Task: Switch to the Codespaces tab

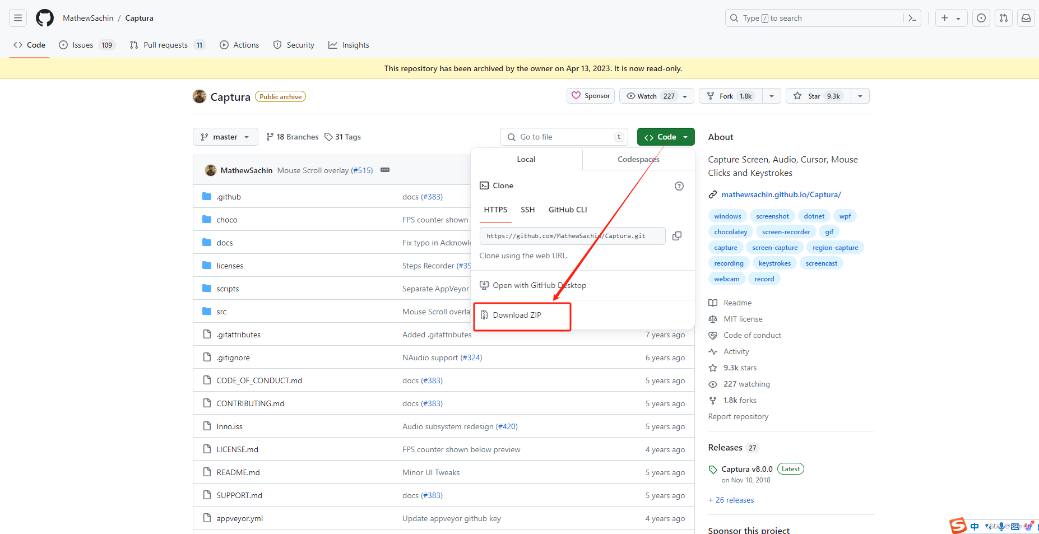Action: coord(638,159)
